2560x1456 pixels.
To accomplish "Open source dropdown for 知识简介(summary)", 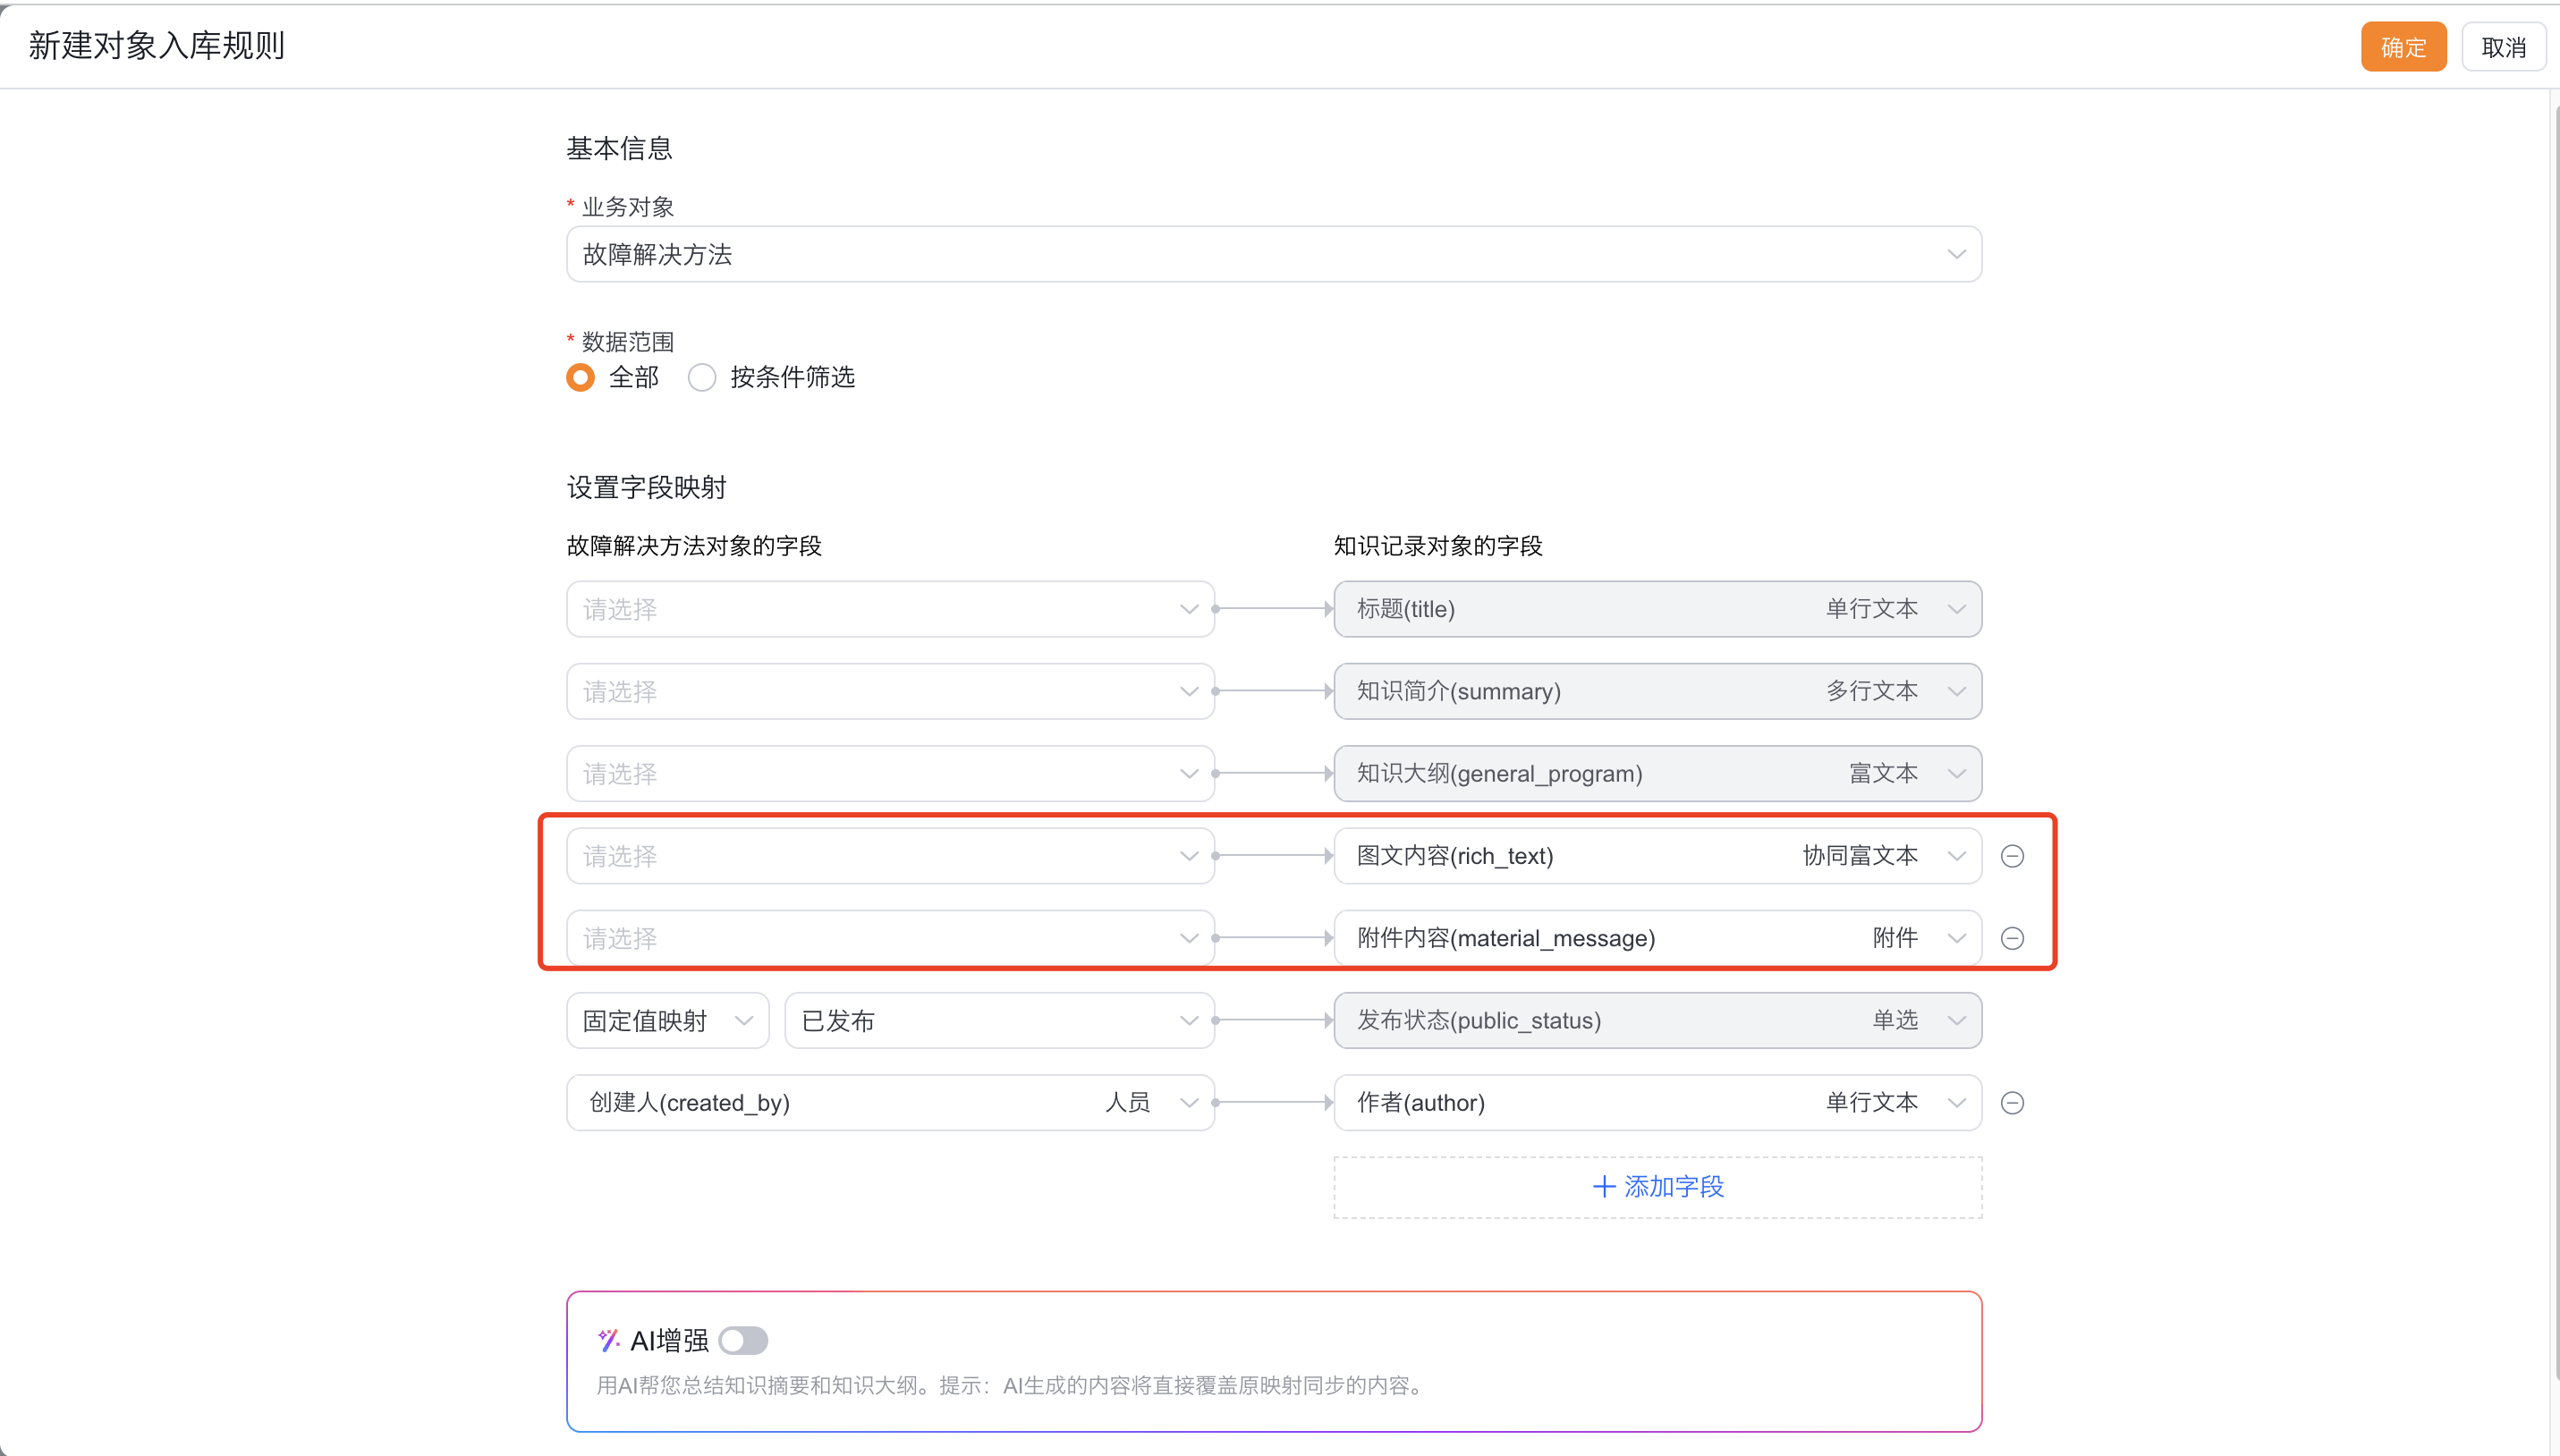I will click(x=889, y=691).
